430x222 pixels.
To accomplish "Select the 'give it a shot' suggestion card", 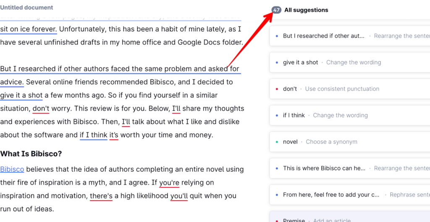I will 349,63.
